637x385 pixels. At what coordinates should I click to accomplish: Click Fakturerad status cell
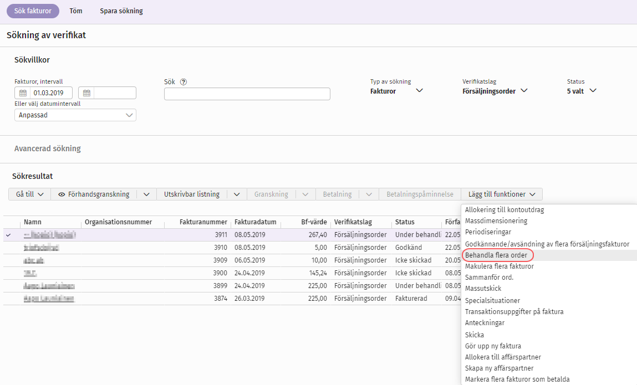(411, 298)
